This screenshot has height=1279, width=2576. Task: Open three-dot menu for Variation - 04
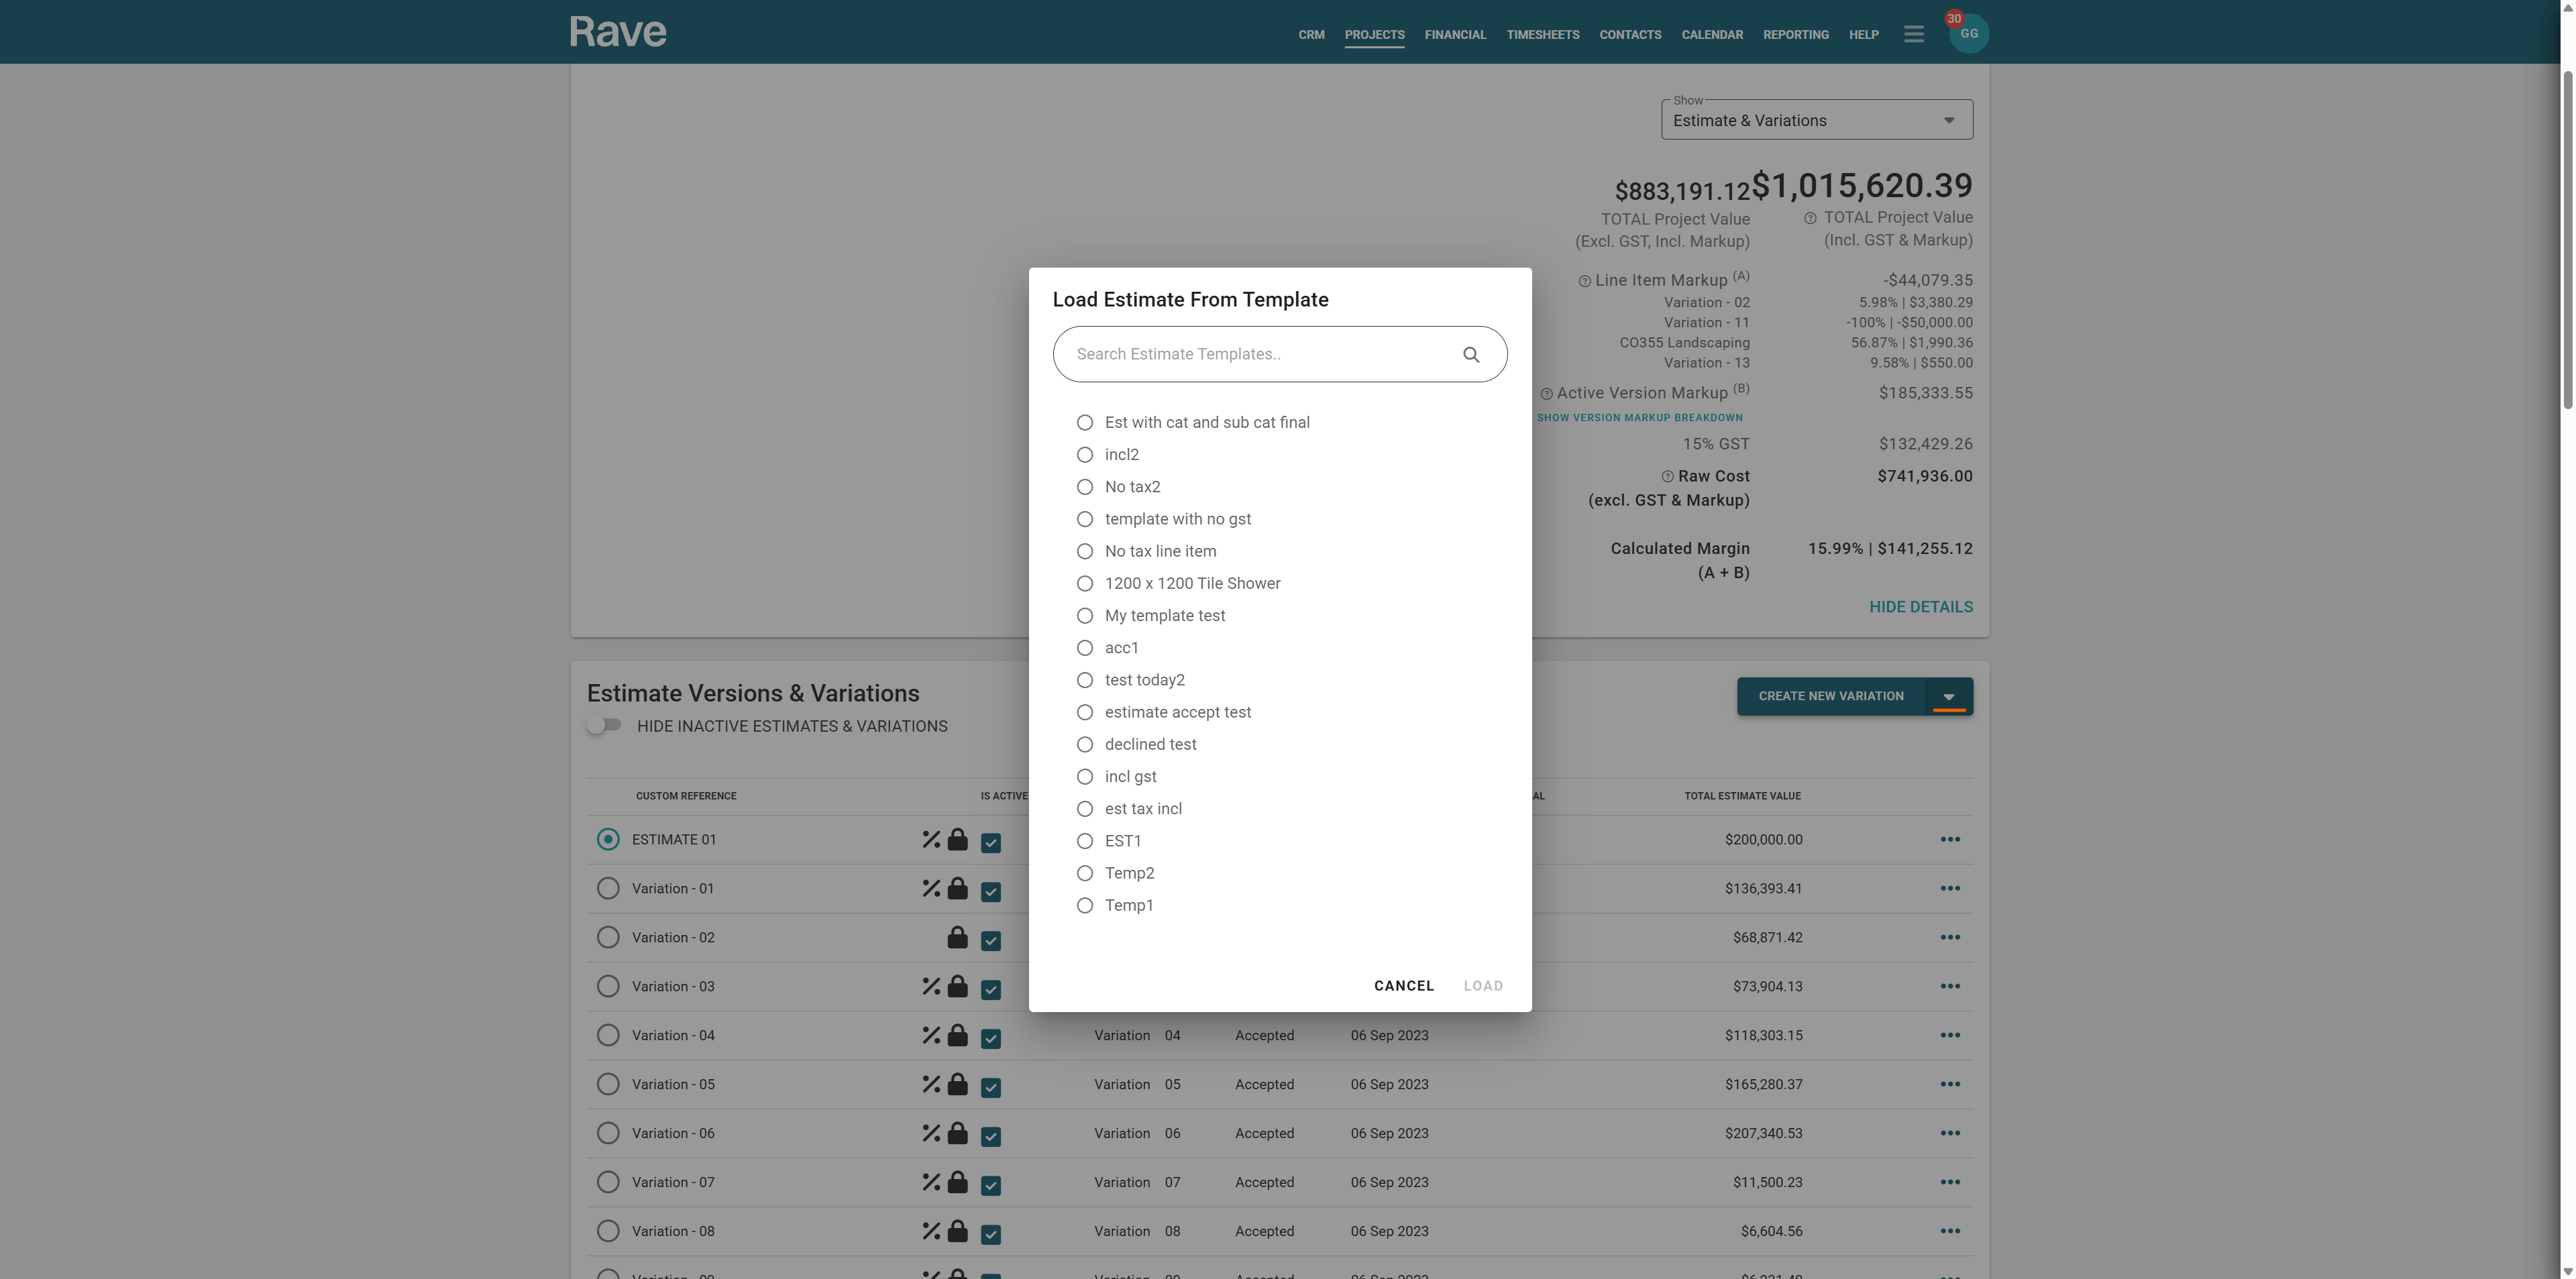point(1949,1035)
